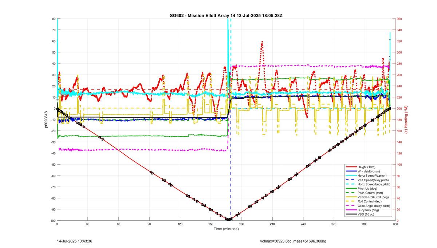Click tick '210' on Time axis
Image resolution: width=437 pixels, height=248 pixels.
tap(272, 224)
